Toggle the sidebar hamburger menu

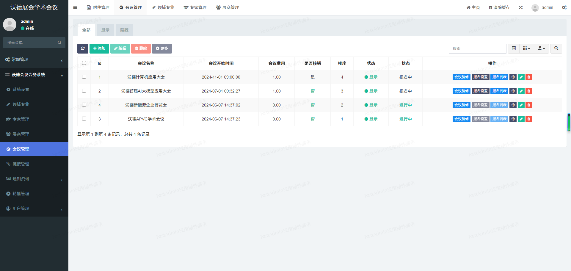(75, 7)
